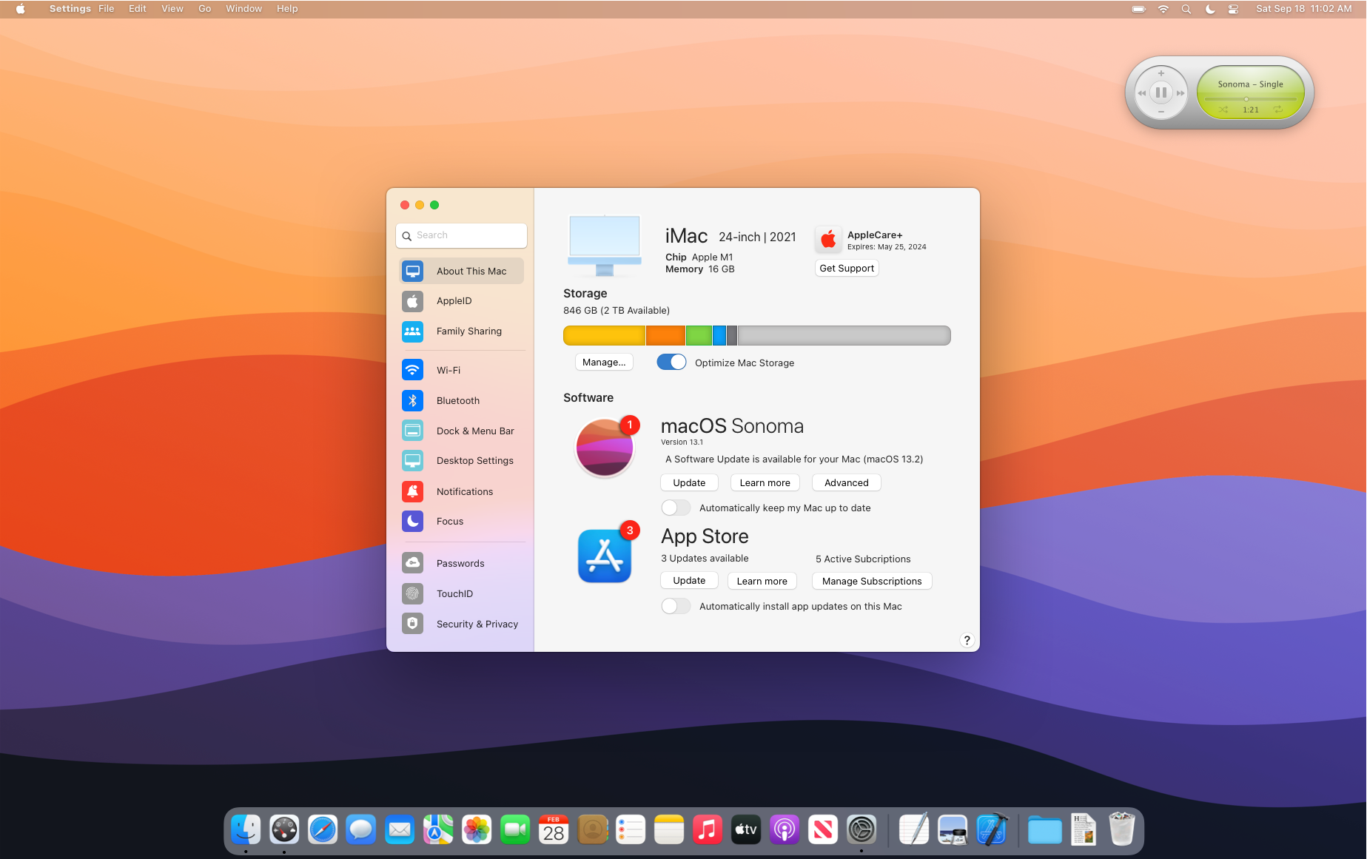Click the Search field in Settings sidebar
This screenshot has width=1367, height=859.
461,235
